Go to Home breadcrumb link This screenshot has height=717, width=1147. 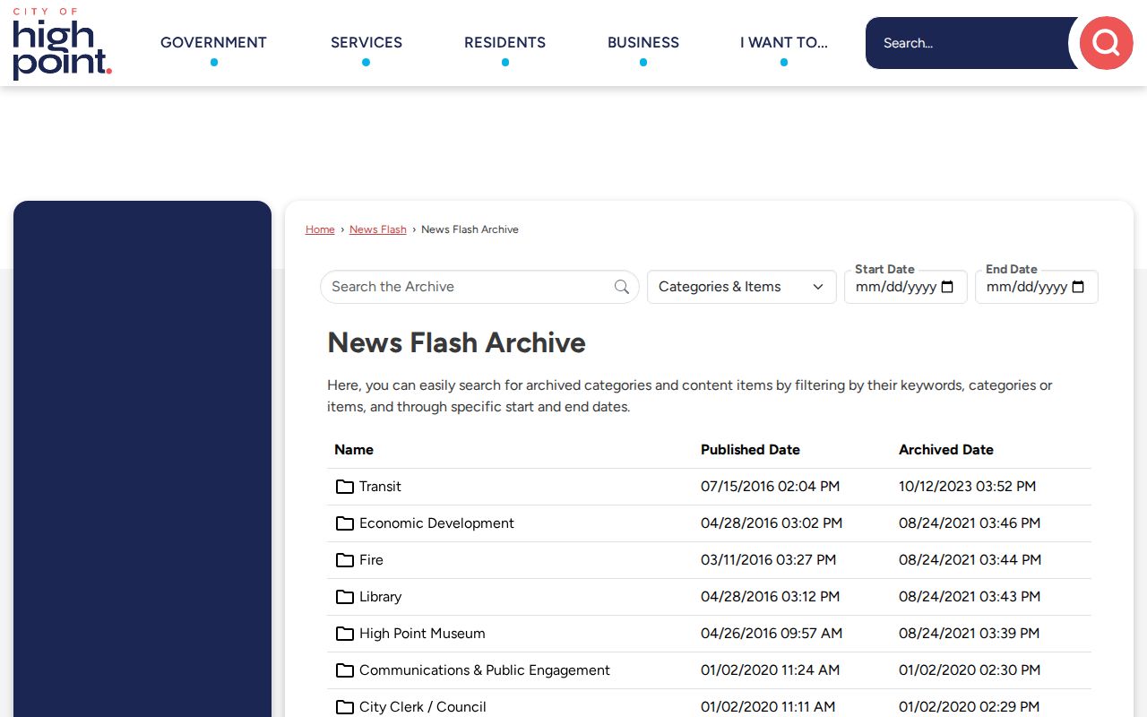(x=320, y=229)
